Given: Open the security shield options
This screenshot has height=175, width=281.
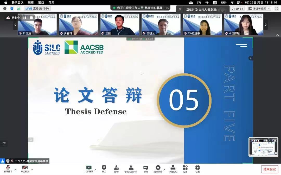Looking at the screenshot, I should 104,168.
